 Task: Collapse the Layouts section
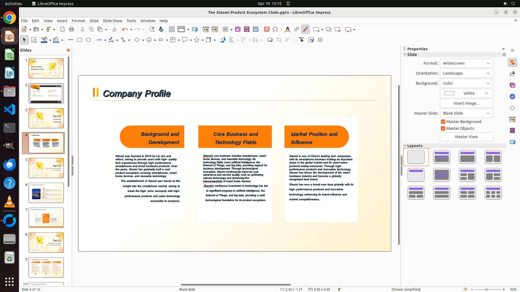click(x=405, y=146)
